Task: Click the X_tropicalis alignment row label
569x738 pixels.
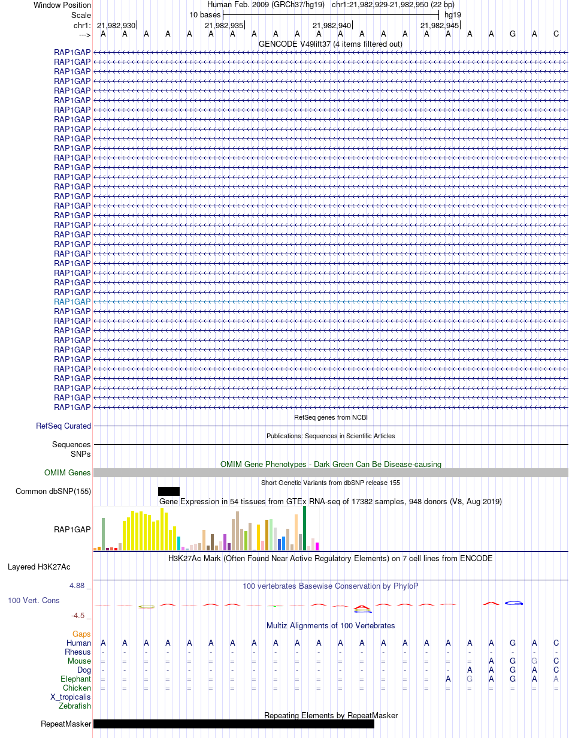Action: (x=71, y=697)
